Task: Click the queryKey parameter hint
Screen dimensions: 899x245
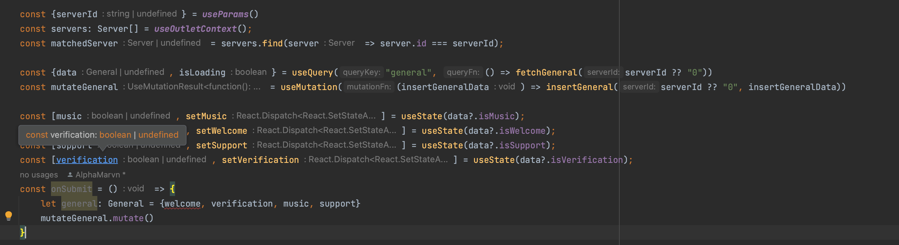Action: click(x=361, y=72)
